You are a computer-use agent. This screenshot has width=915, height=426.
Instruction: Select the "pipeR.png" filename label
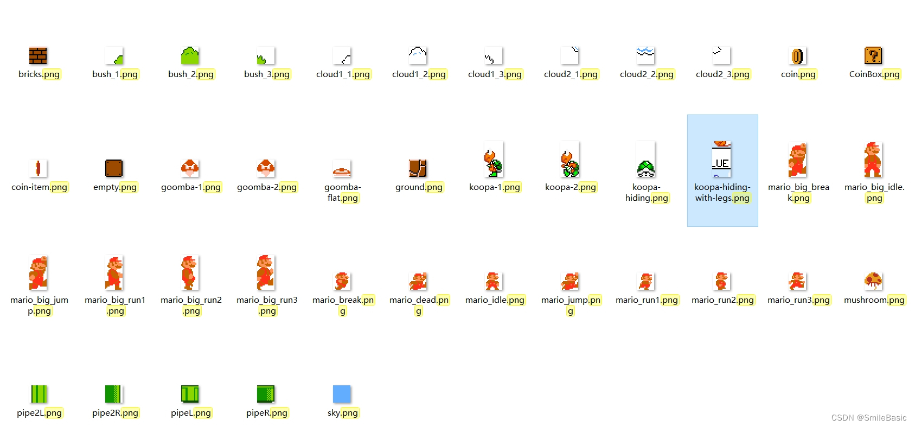pos(267,413)
